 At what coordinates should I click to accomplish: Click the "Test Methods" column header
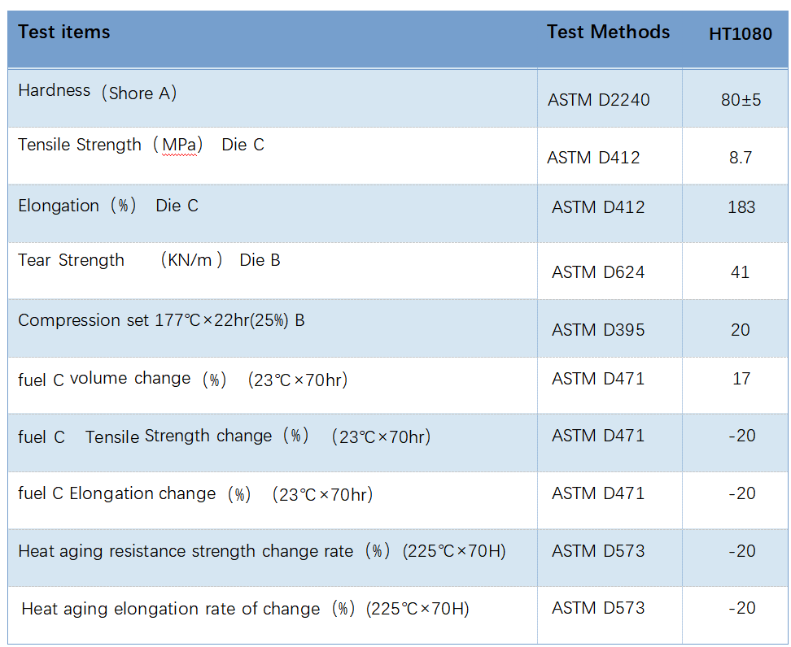click(x=608, y=33)
